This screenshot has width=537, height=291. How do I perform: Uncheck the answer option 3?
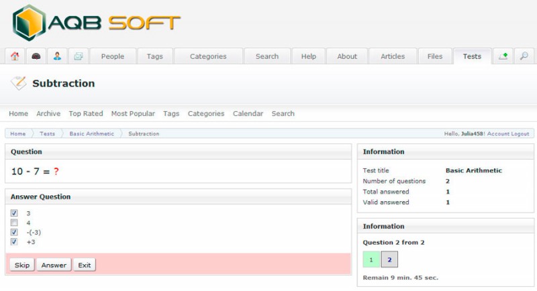14,213
